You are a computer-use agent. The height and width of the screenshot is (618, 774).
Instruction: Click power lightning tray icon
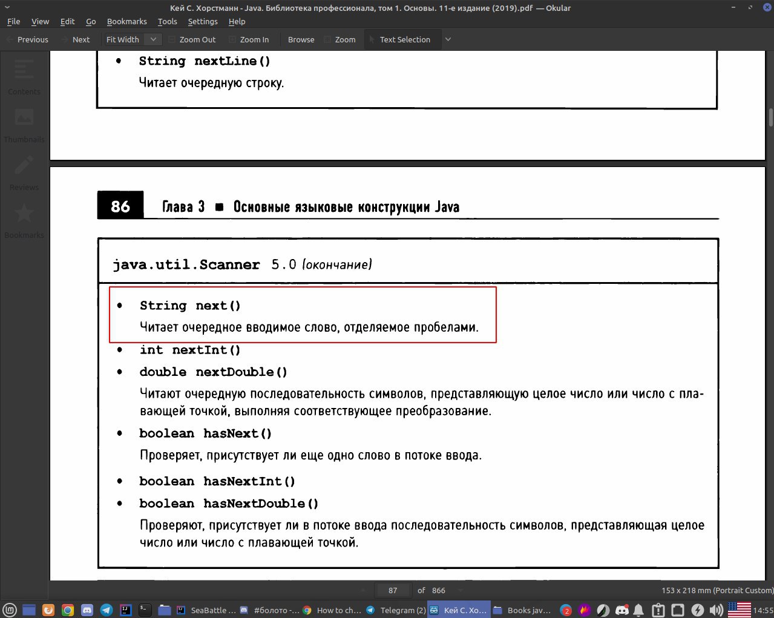tap(697, 610)
